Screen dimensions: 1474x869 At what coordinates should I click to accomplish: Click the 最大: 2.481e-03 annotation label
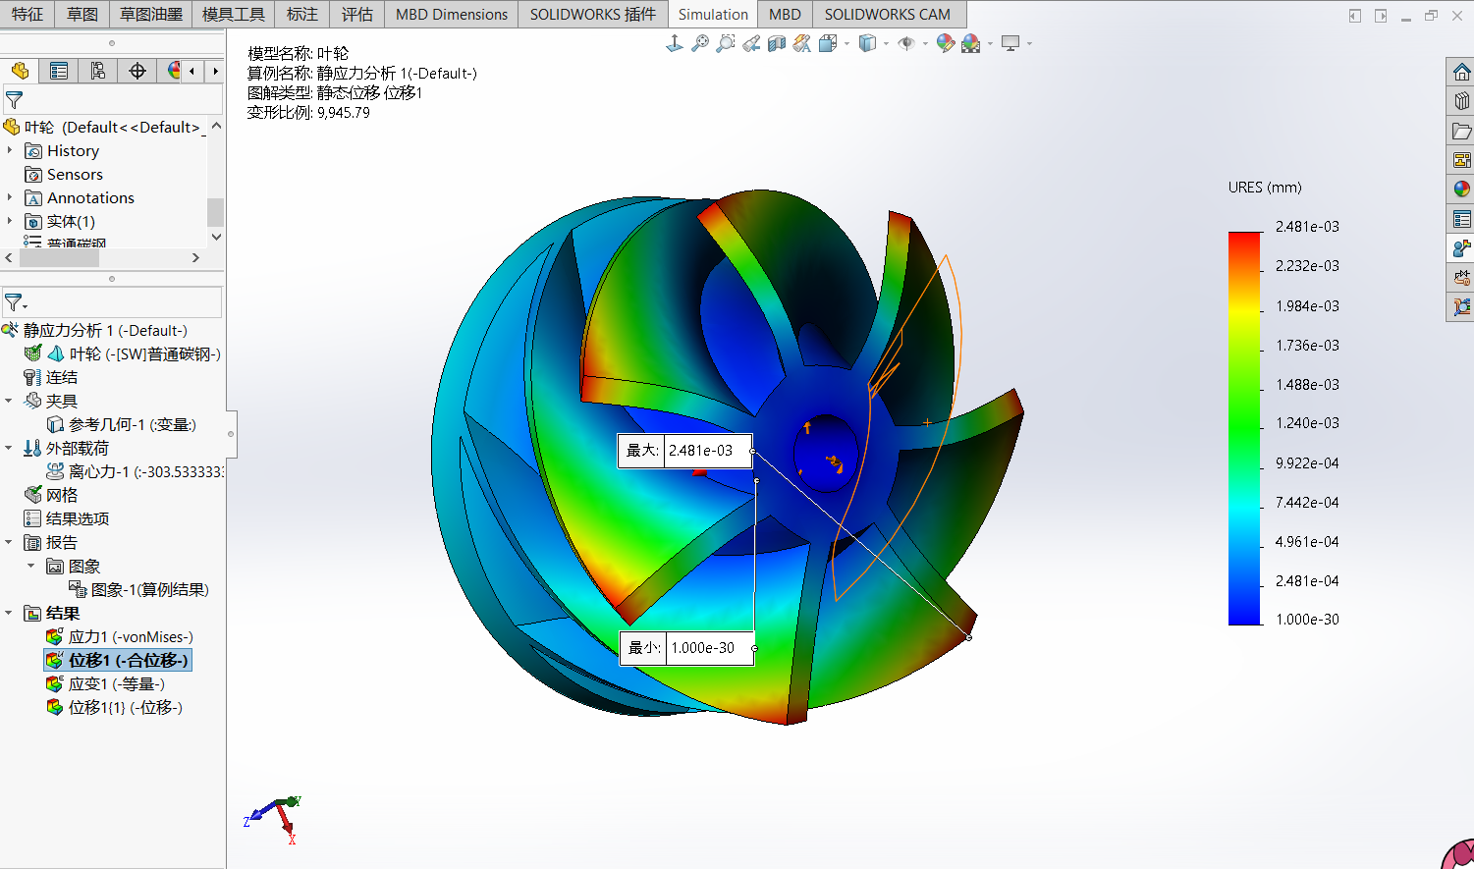click(684, 451)
